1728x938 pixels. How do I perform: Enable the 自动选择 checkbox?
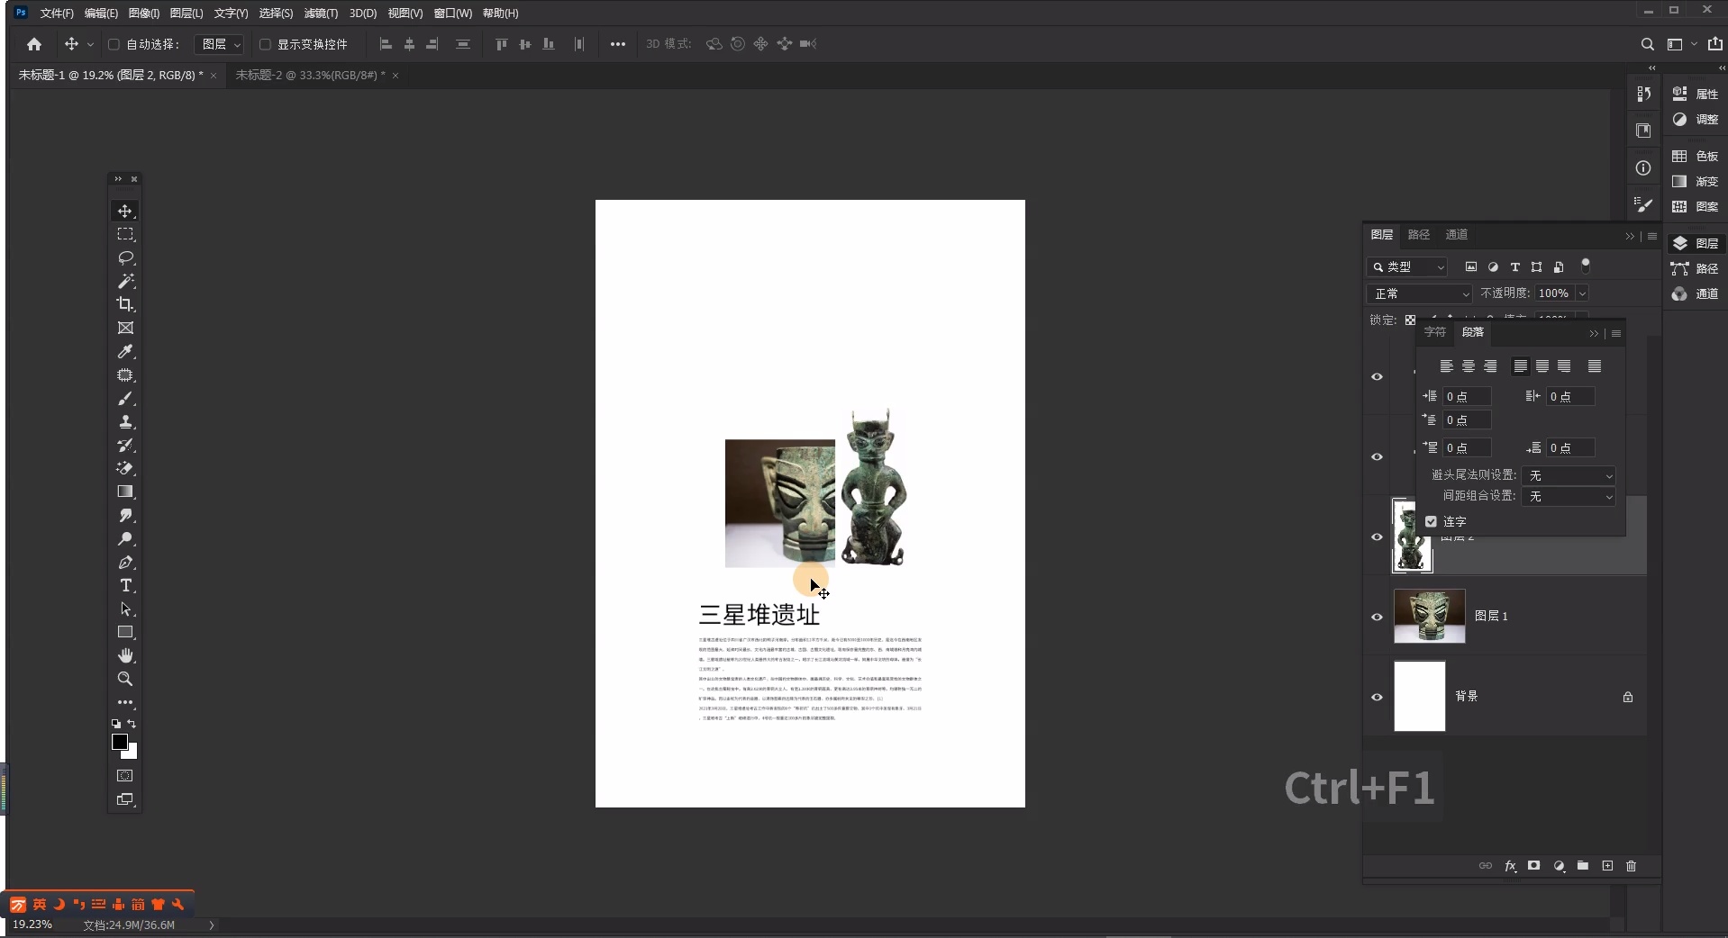pos(114,44)
